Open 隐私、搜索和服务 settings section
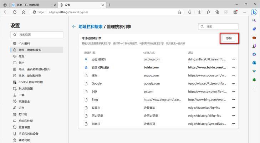 tap(37, 50)
